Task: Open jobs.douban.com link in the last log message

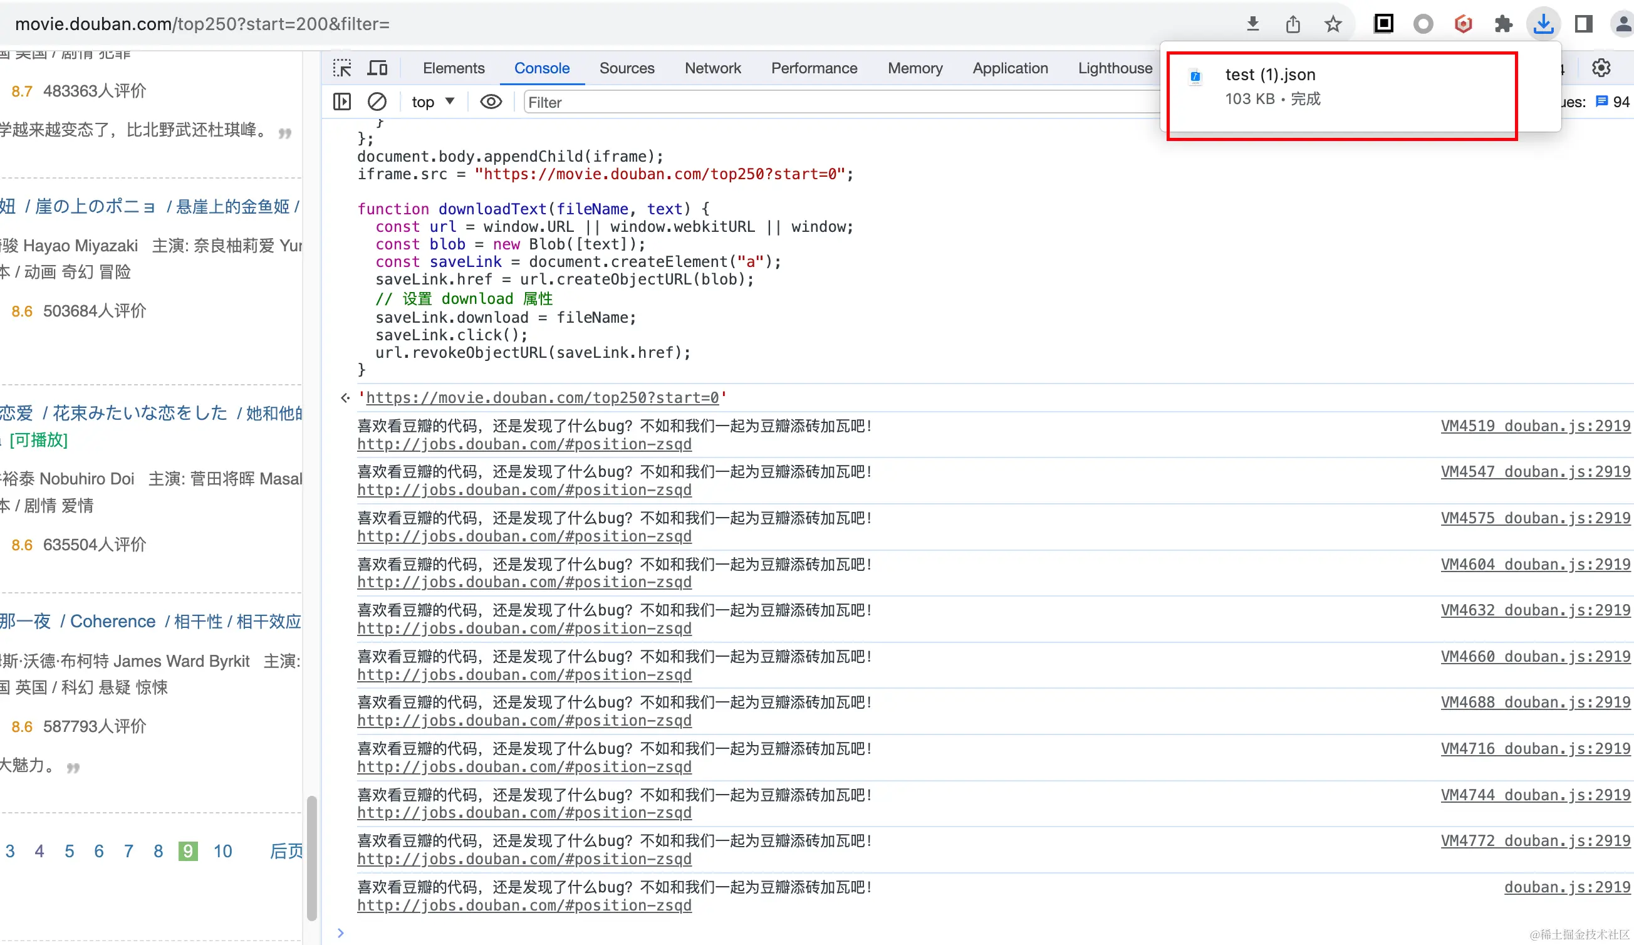Action: 524,906
